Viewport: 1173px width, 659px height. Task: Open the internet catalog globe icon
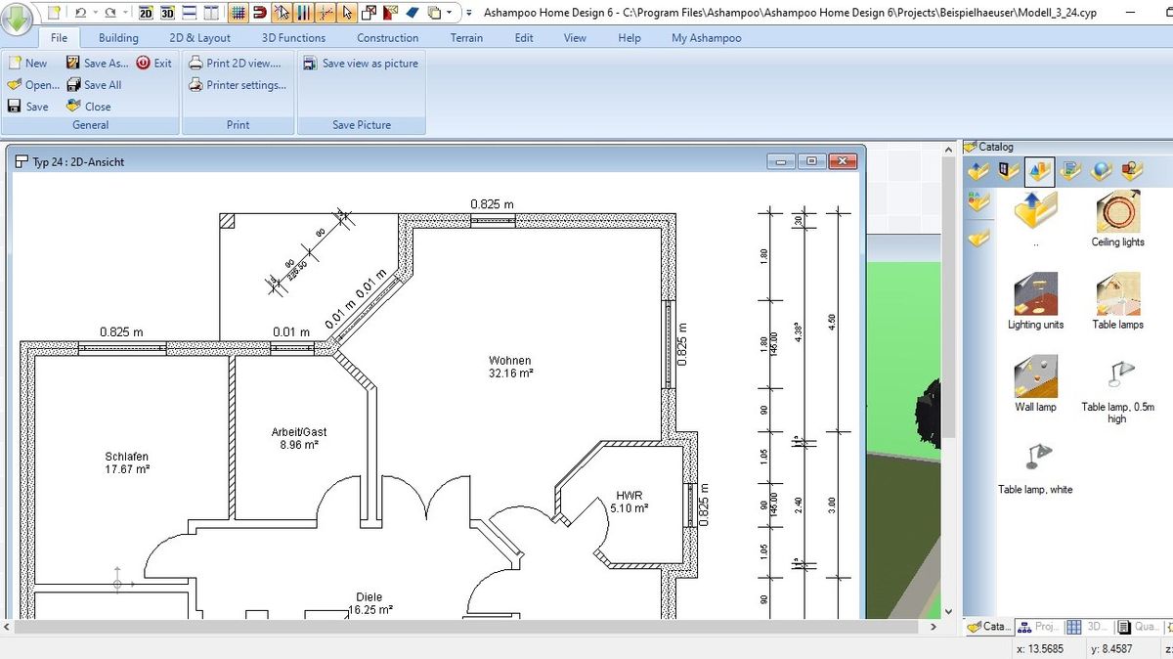click(x=1099, y=170)
